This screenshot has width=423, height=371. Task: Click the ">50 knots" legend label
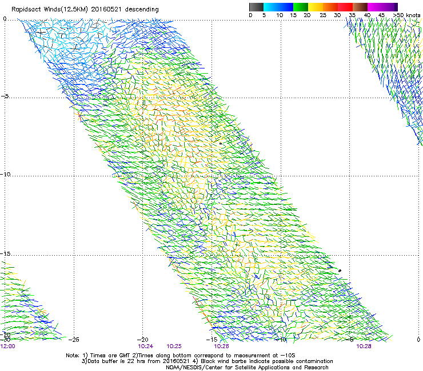click(406, 15)
